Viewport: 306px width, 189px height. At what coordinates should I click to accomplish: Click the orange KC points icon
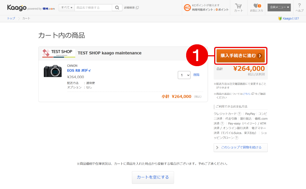[187, 8]
